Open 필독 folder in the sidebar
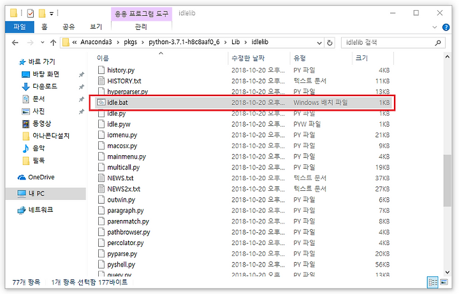 point(39,160)
